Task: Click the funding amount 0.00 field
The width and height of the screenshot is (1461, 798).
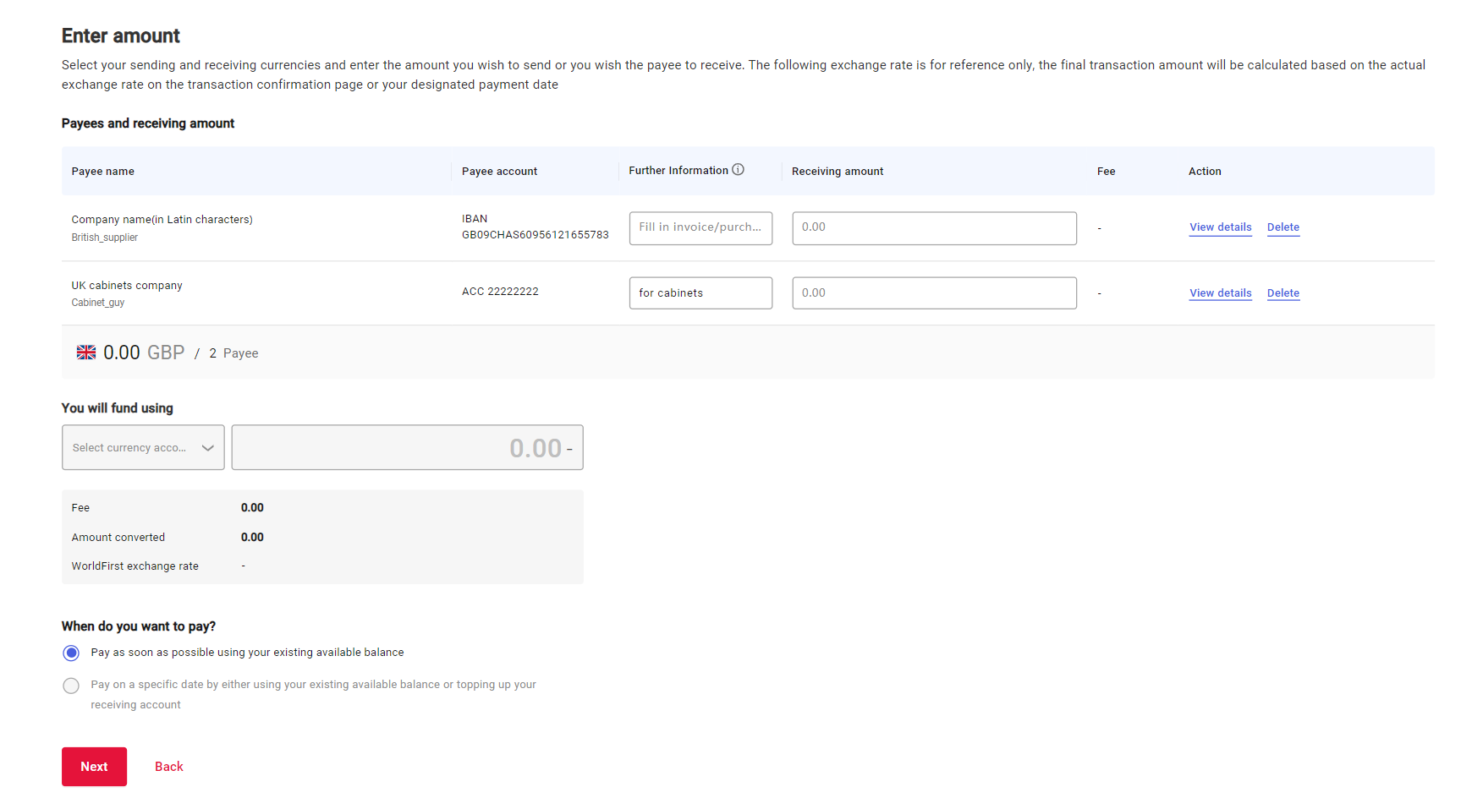Action: [407, 448]
